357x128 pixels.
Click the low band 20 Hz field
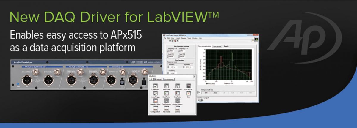(x=173, y=67)
